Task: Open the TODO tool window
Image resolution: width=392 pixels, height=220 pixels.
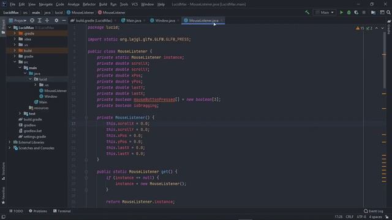Action: pyautogui.click(x=16, y=211)
